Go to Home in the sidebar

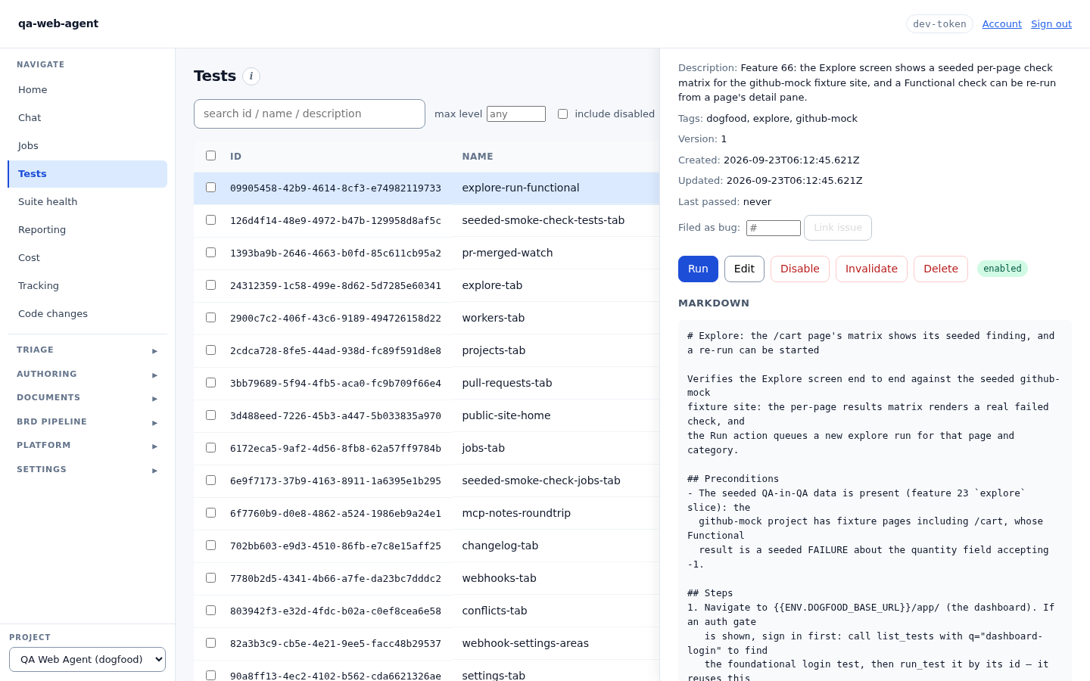(87, 90)
